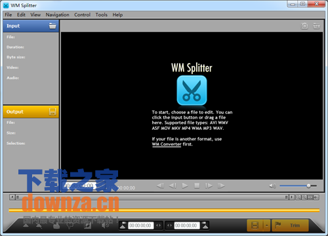
Task: Click the Trim button
Action: [290, 226]
